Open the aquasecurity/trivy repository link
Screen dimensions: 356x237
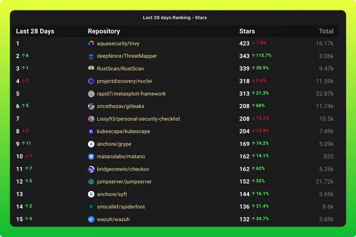[x=118, y=43]
